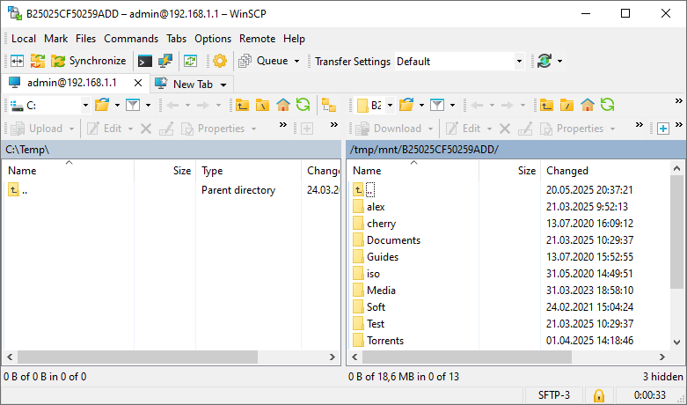Viewport: 687px width, 405px height.
Task: Go to remote home directory icon
Action: 587,106
